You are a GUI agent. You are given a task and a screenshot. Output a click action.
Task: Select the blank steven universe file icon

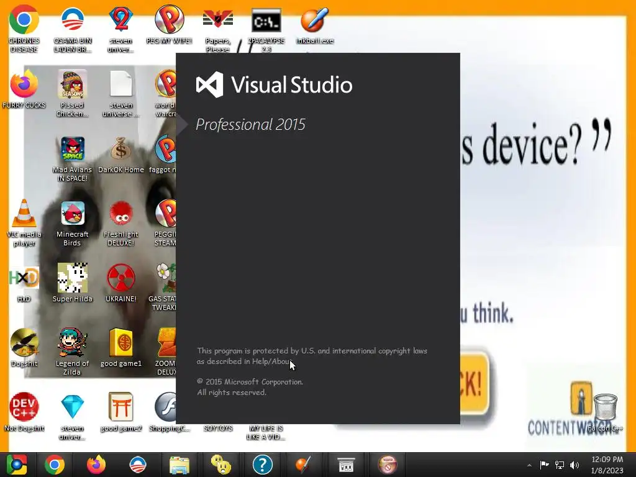tap(121, 93)
